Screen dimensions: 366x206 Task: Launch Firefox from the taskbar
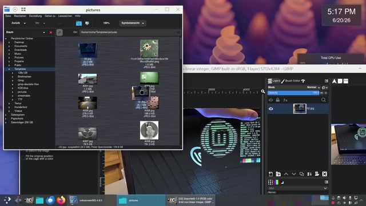pyautogui.click(x=61, y=200)
